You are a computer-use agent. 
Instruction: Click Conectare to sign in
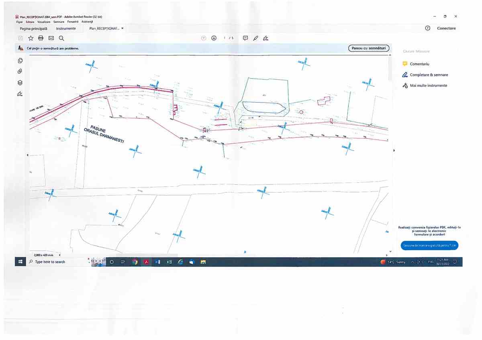tap(446, 29)
